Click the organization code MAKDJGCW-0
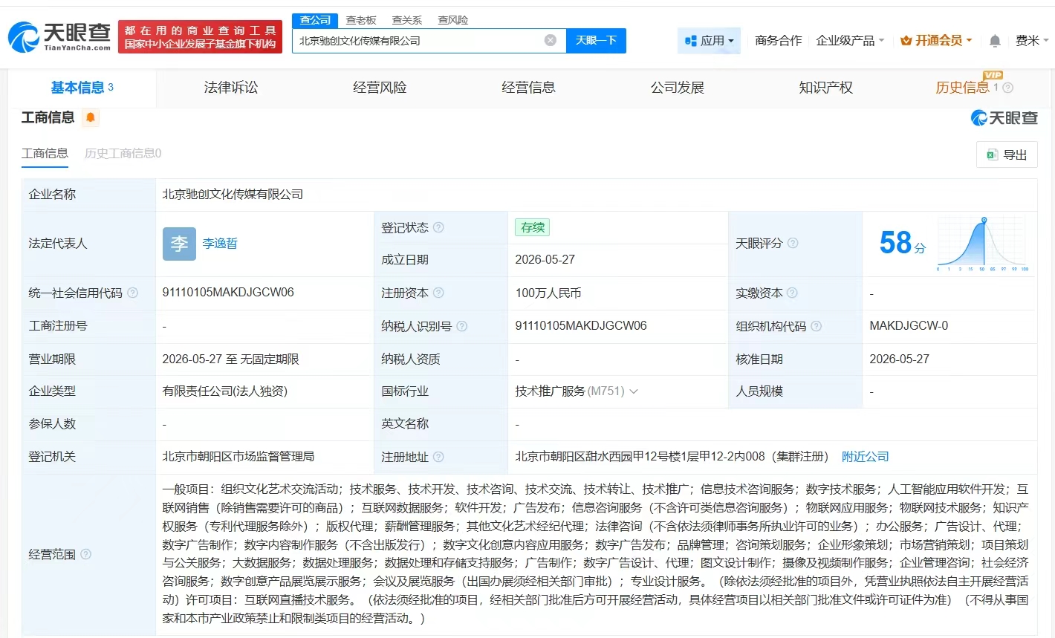 [x=909, y=326]
